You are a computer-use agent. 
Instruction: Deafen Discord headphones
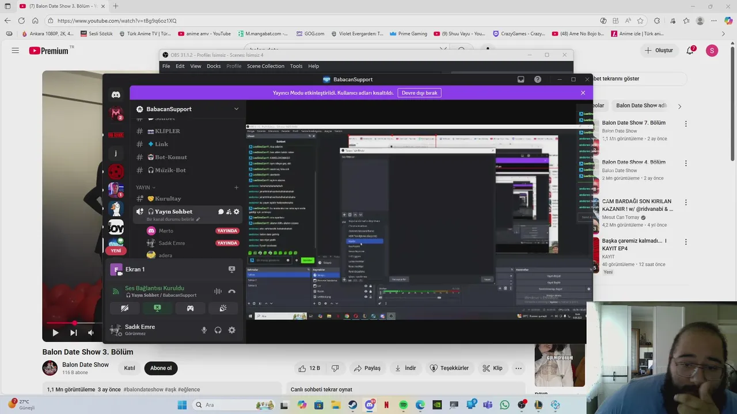[218, 330]
